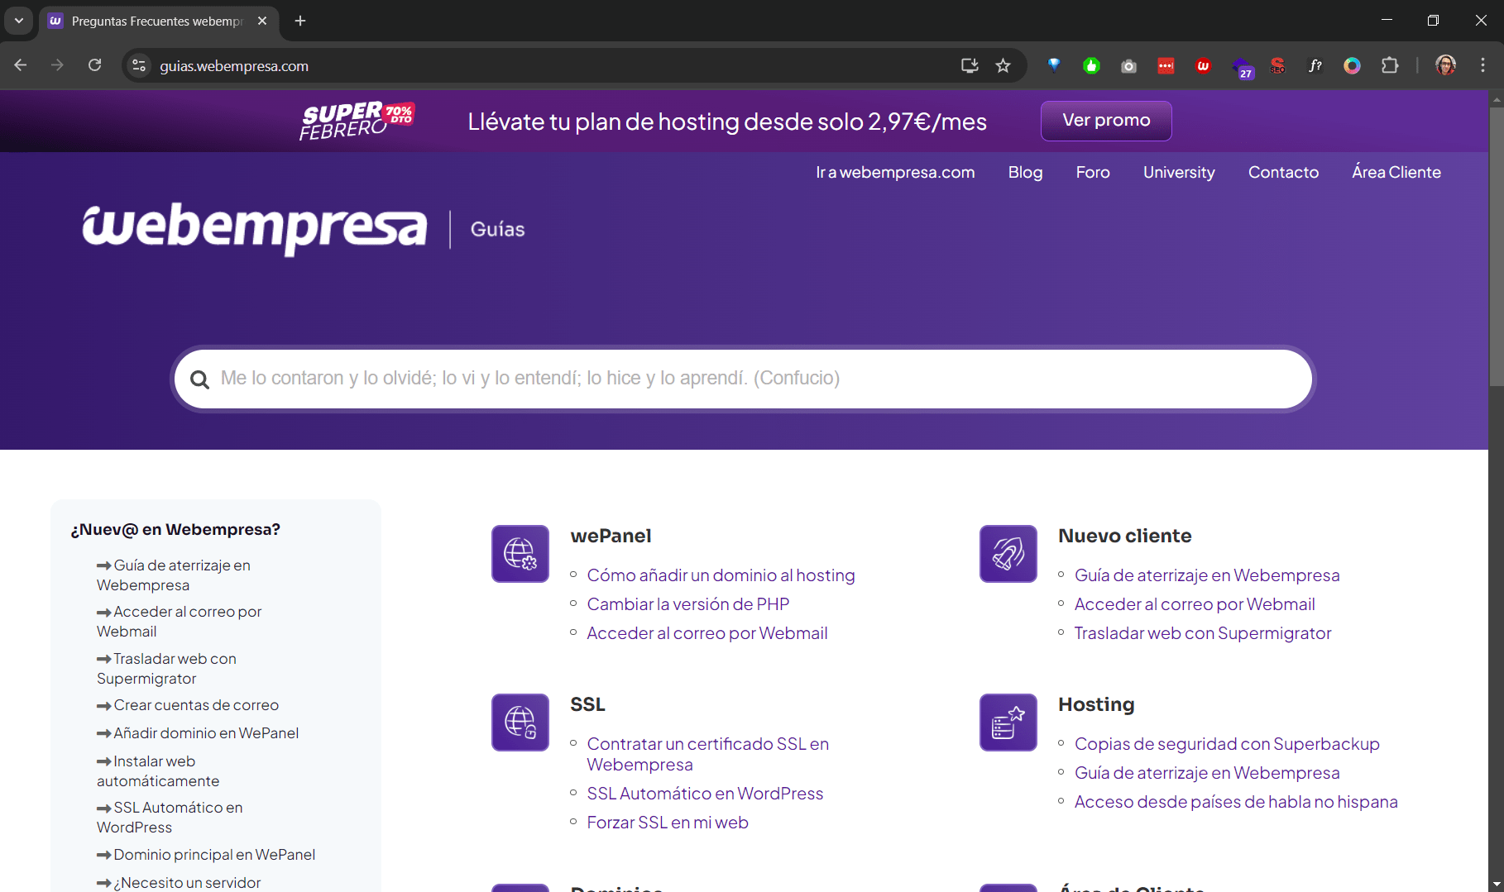
Task: Click the wePanel category globe icon
Action: click(x=520, y=554)
